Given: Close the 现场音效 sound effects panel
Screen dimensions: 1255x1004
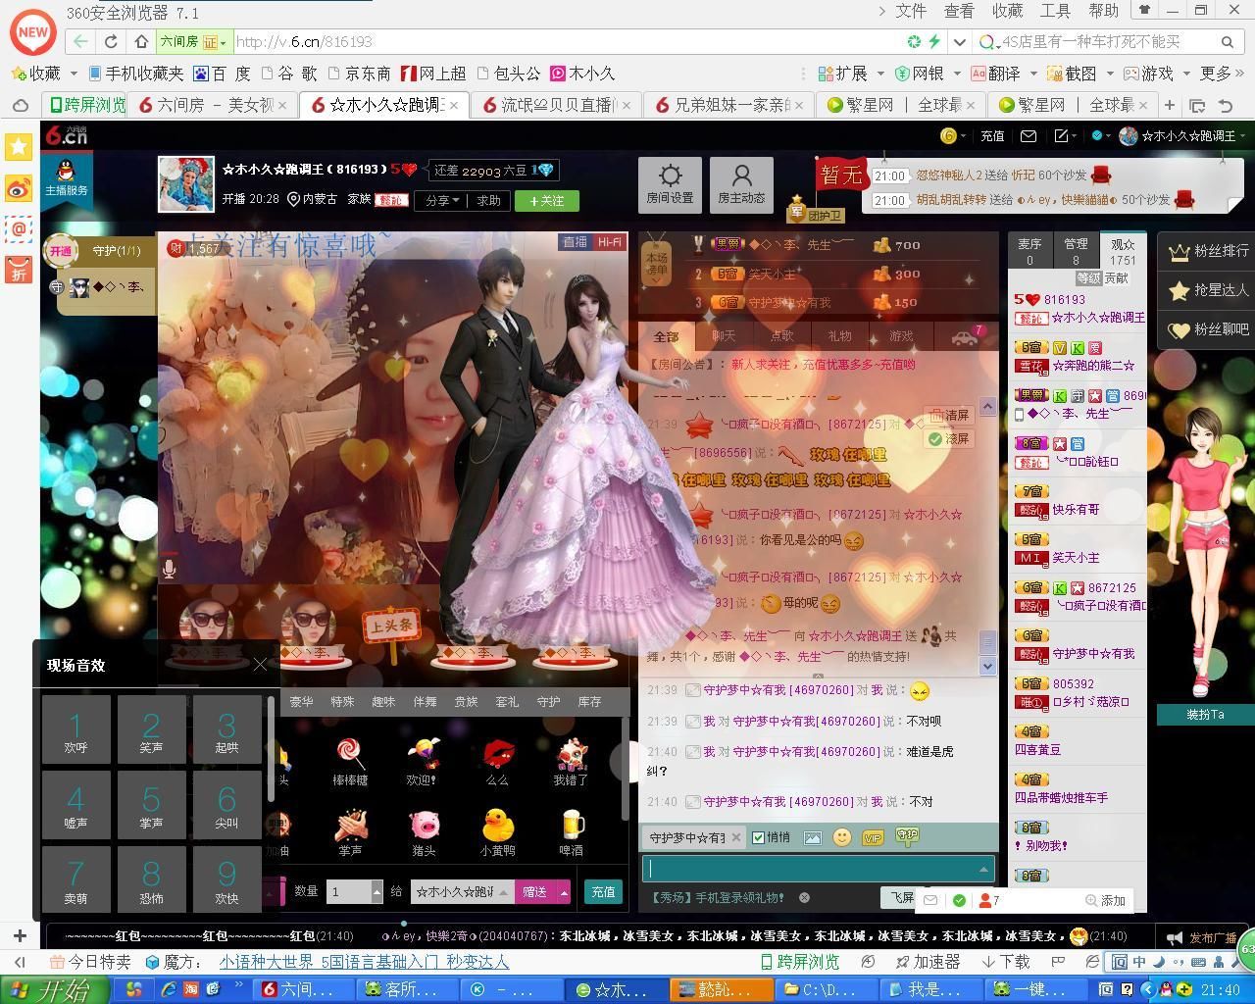Looking at the screenshot, I should click(x=260, y=665).
